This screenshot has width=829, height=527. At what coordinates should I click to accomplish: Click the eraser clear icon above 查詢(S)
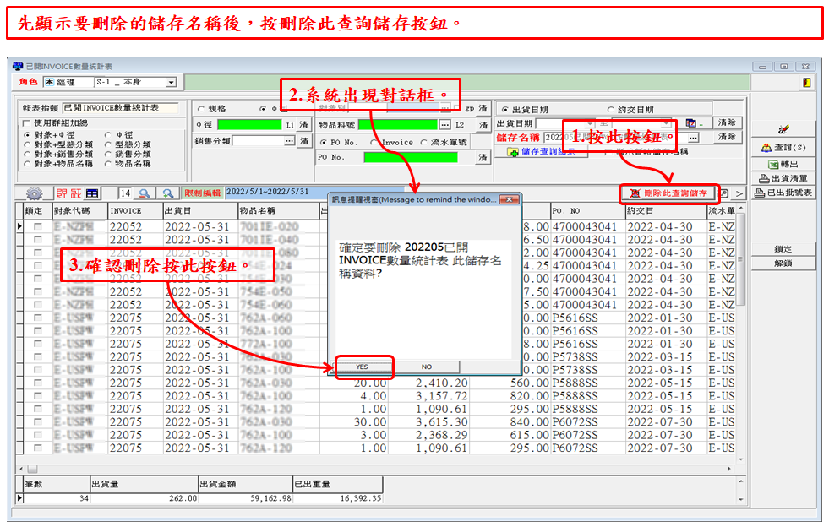(783, 129)
